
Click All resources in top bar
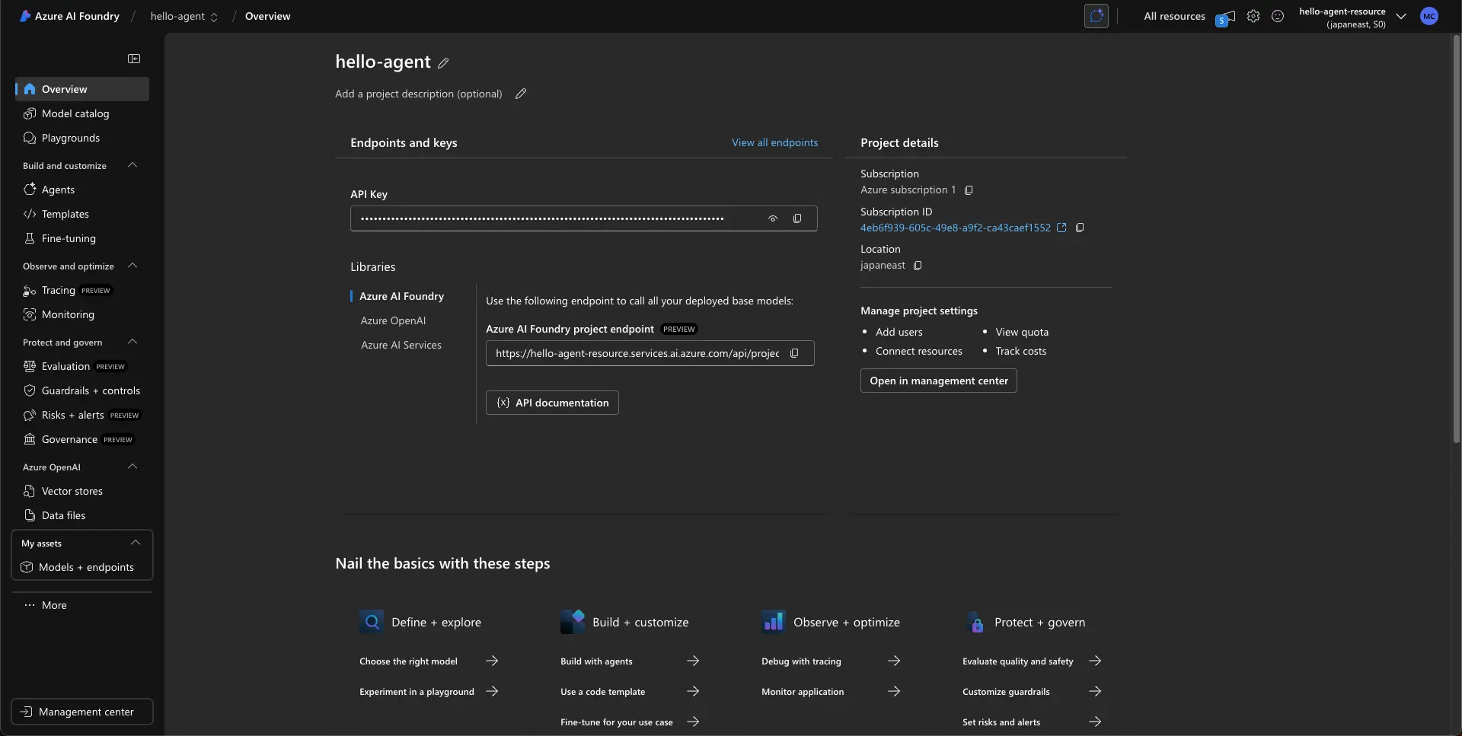coord(1174,16)
